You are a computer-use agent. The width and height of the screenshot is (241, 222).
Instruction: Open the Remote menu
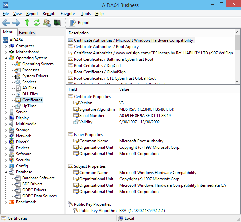point(49,14)
